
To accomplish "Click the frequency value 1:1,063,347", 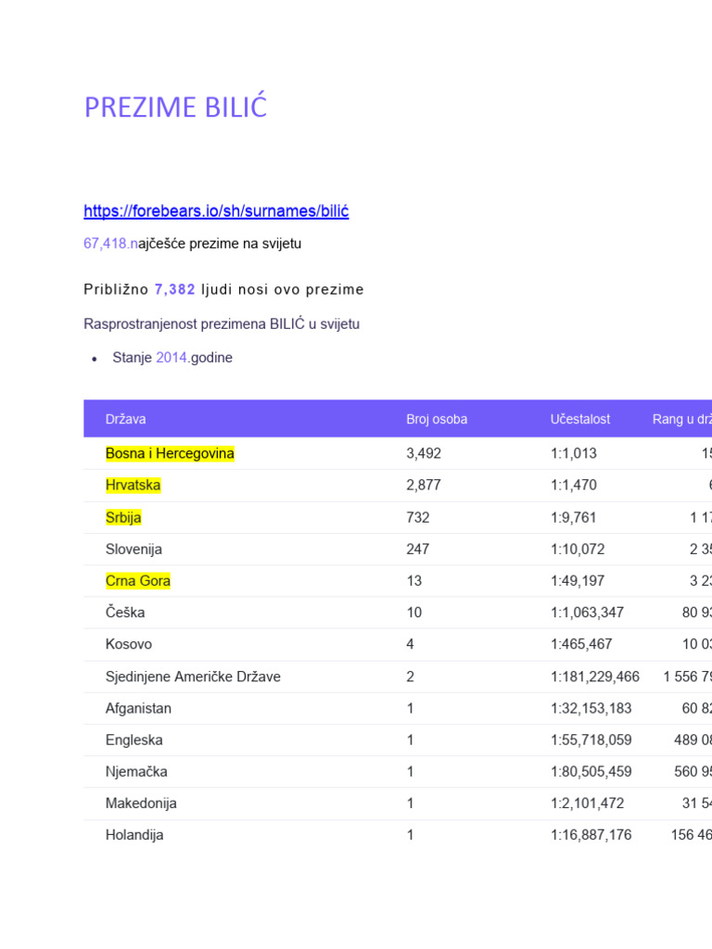I will pyautogui.click(x=587, y=613).
